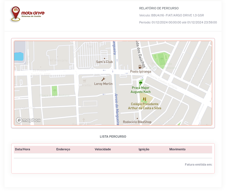Click the Endereço column header
Screen dimensions: 226x195
coord(63,149)
